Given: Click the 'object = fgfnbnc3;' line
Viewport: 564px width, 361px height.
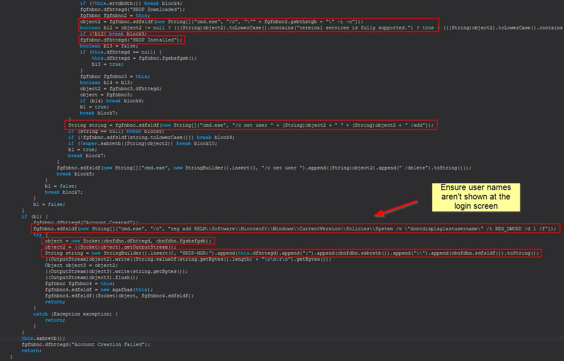Looking at the screenshot, I should point(106,95).
